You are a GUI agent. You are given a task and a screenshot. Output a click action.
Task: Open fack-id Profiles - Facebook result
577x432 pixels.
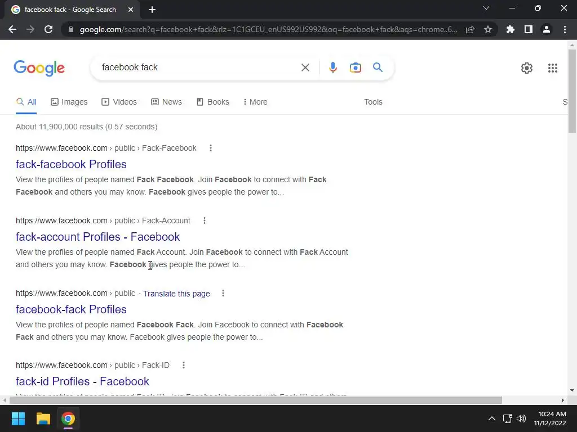[x=82, y=381]
